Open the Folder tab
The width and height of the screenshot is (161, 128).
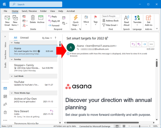click(43, 11)
